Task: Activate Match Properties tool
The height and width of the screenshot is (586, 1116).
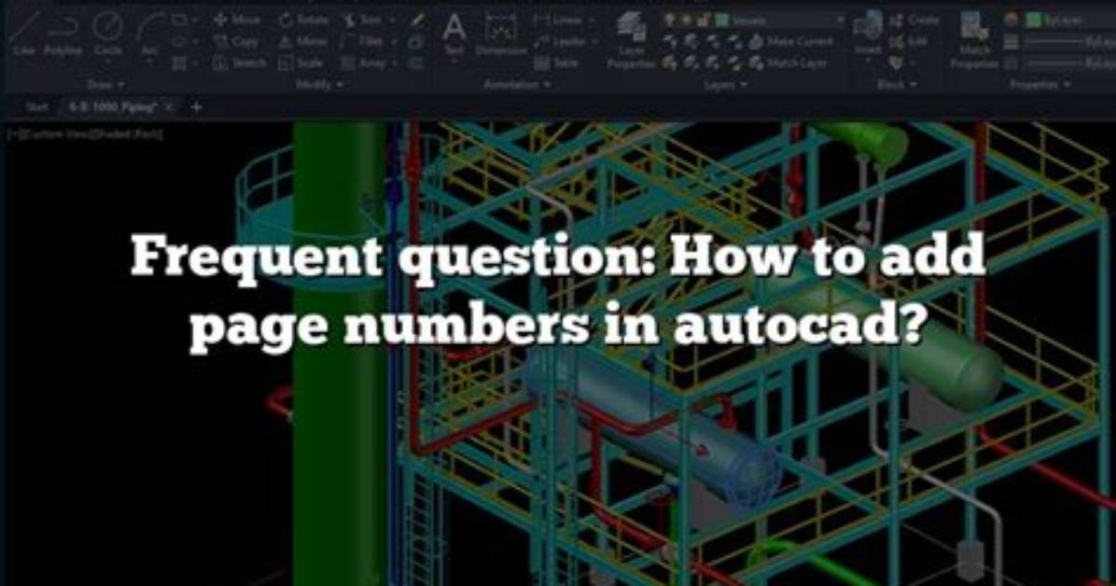Action: [x=974, y=40]
